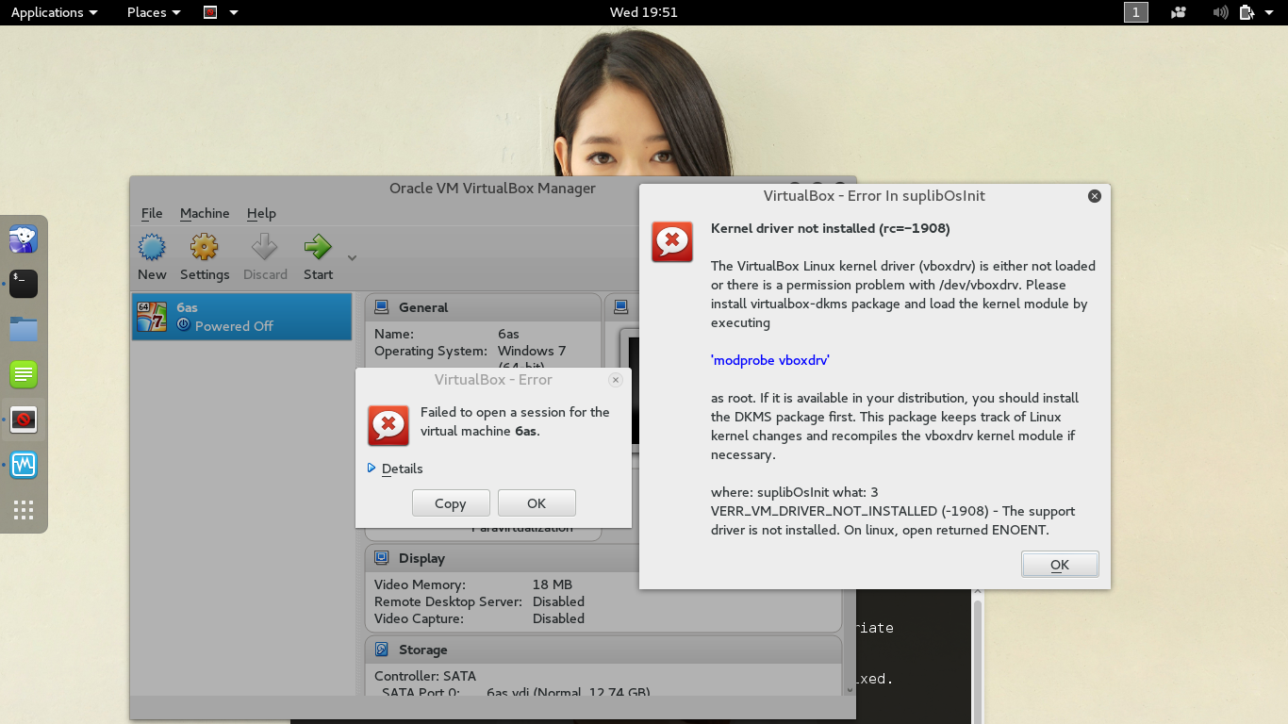Select the 6as virtual machine entry
Image resolution: width=1288 pixels, height=724 pixels.
click(241, 317)
